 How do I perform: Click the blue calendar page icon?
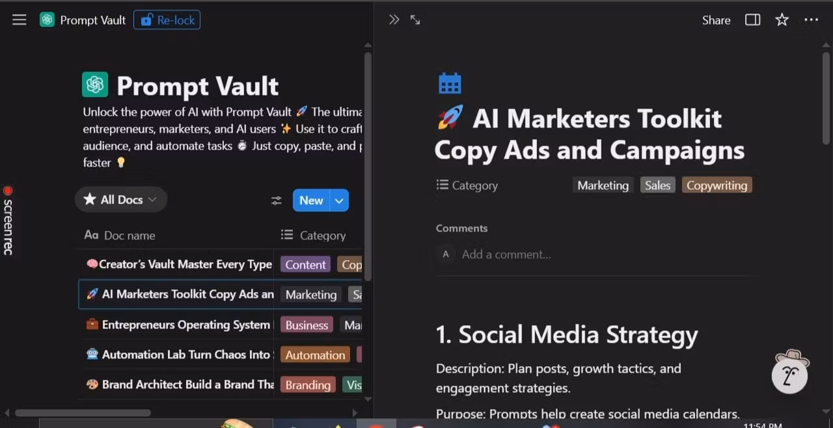450,83
